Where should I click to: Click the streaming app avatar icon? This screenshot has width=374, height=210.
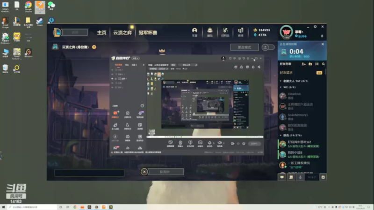point(223,58)
